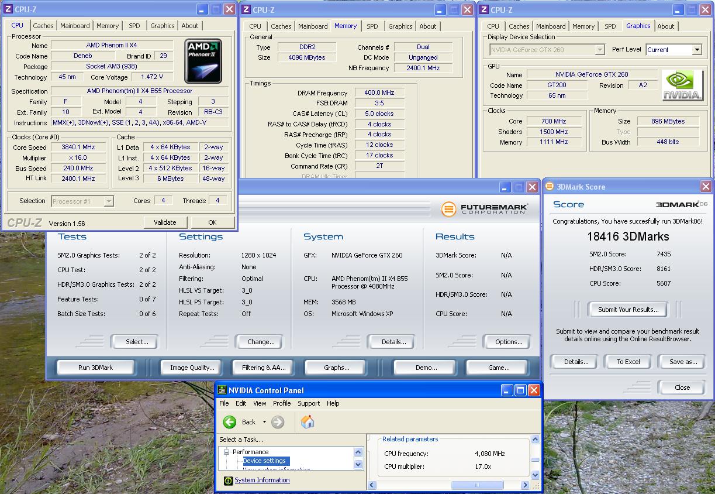Screen dimensions: 715x494
Task: Click the Graphs button
Action: [336, 368]
